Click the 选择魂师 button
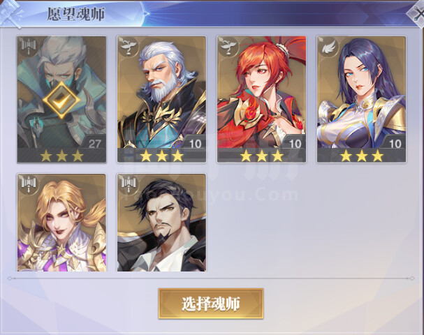 click(x=211, y=304)
